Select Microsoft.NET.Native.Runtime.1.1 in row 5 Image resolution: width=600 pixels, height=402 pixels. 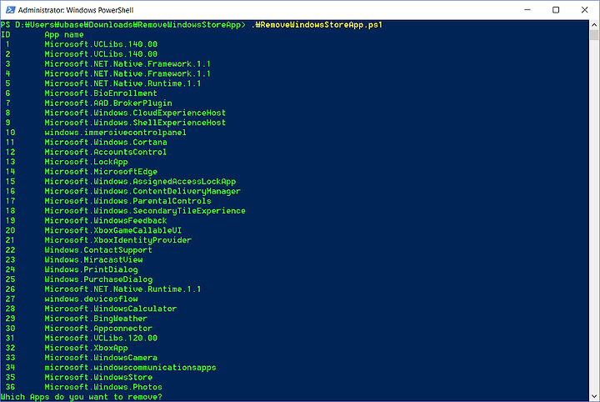click(122, 83)
